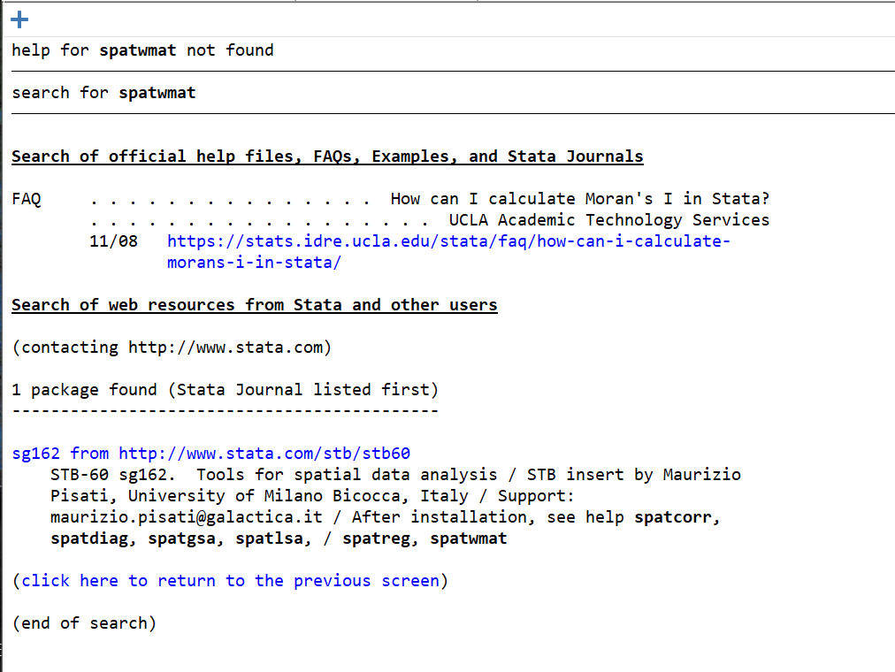Screen dimensions: 895x672
Task: Click the bold spatcorr help keyword
Action: coord(677,517)
